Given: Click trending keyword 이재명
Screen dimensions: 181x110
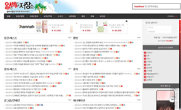Looking at the screenshot, I should (x=150, y=71).
